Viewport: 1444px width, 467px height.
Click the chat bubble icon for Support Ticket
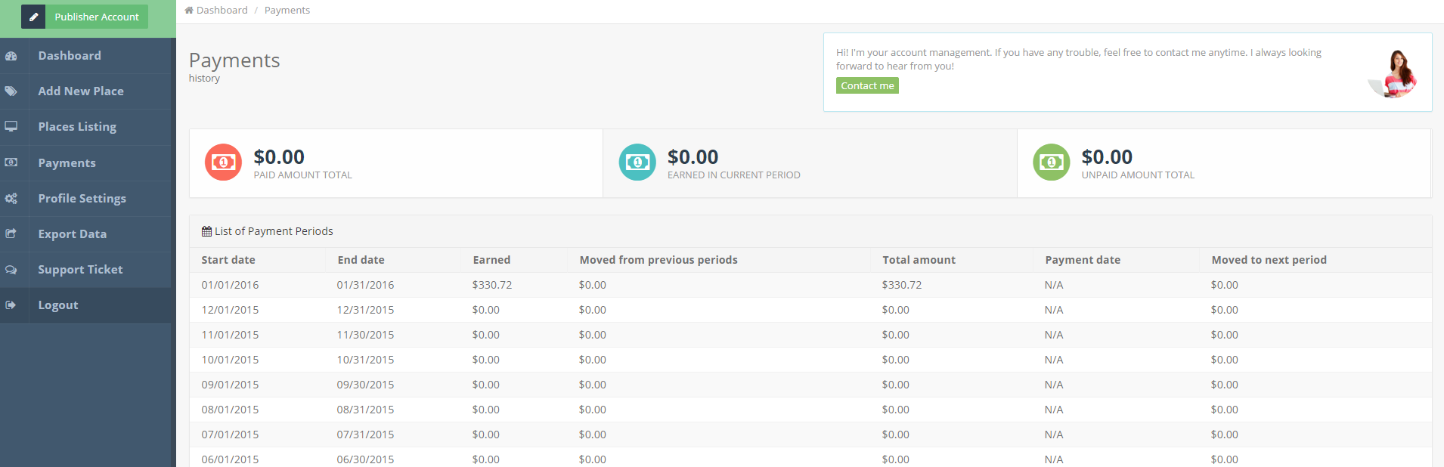click(11, 270)
